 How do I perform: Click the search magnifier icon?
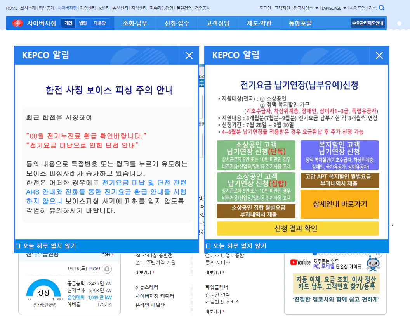(x=382, y=8)
